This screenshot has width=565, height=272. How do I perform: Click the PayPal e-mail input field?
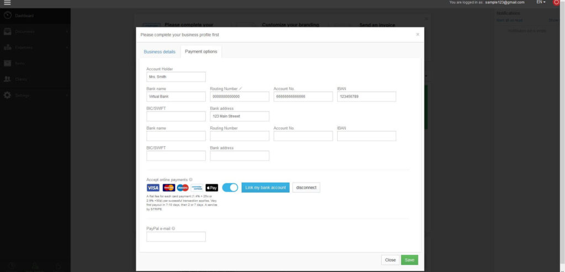pos(176,237)
